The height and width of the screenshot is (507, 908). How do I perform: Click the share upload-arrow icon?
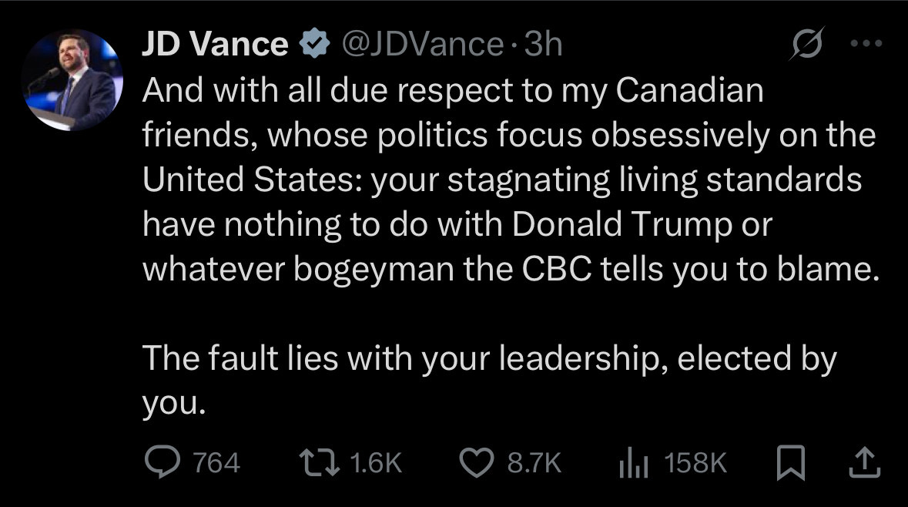coord(865,462)
